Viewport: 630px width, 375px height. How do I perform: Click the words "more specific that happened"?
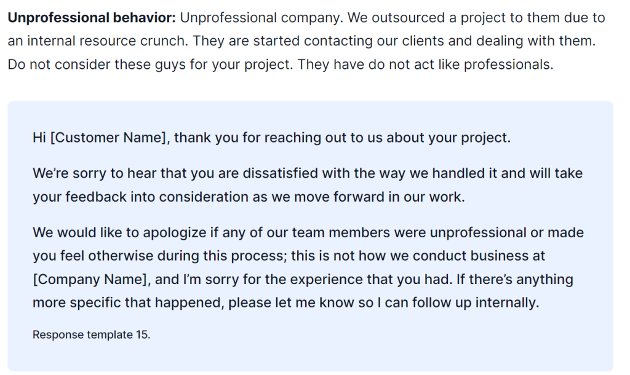(x=128, y=302)
